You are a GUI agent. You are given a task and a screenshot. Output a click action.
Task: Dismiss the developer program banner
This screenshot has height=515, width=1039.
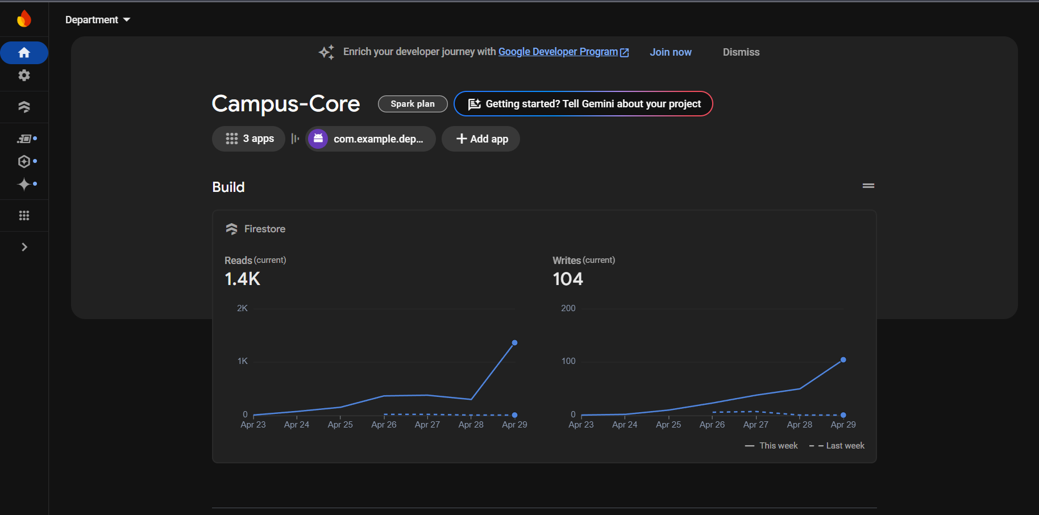point(741,52)
